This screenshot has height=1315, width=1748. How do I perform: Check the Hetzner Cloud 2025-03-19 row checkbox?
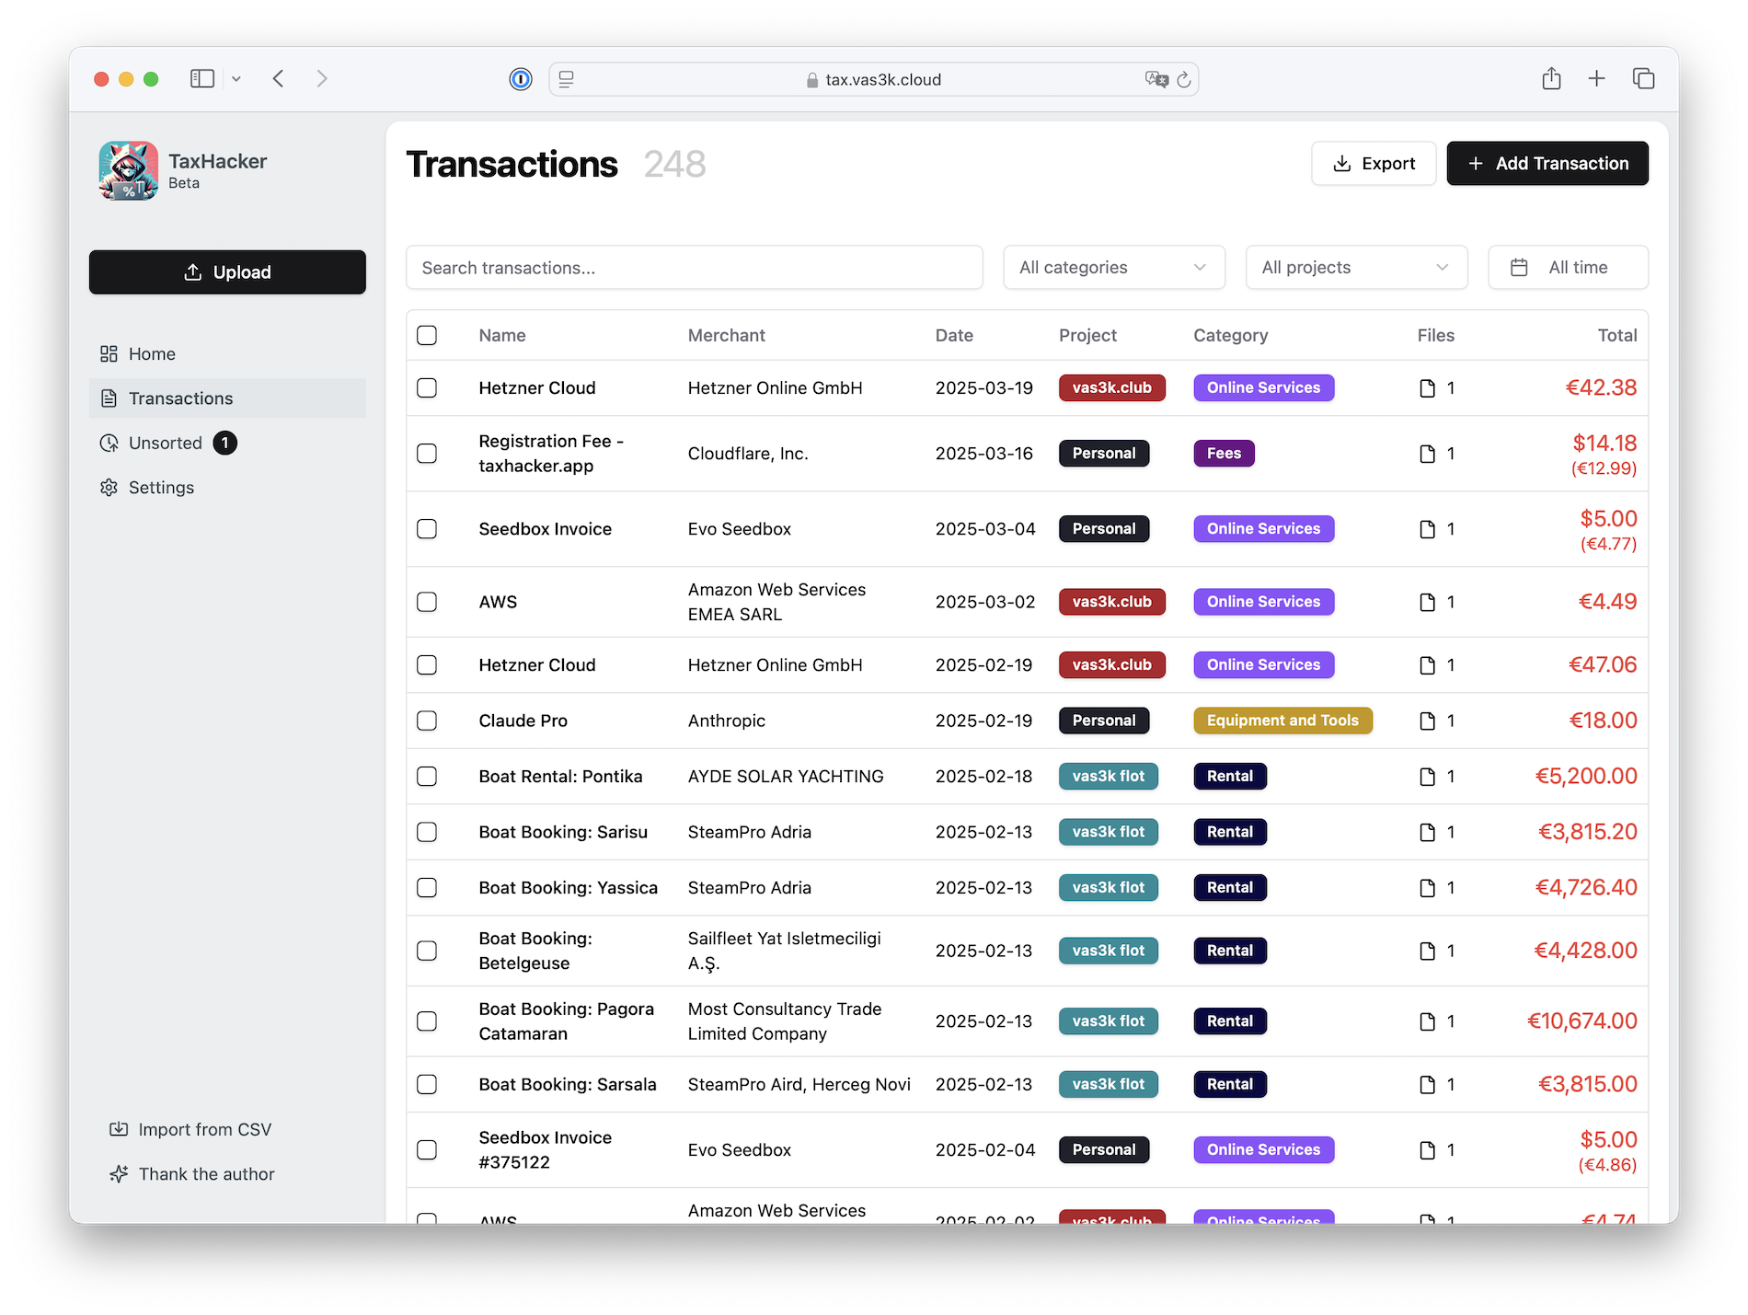(x=427, y=388)
